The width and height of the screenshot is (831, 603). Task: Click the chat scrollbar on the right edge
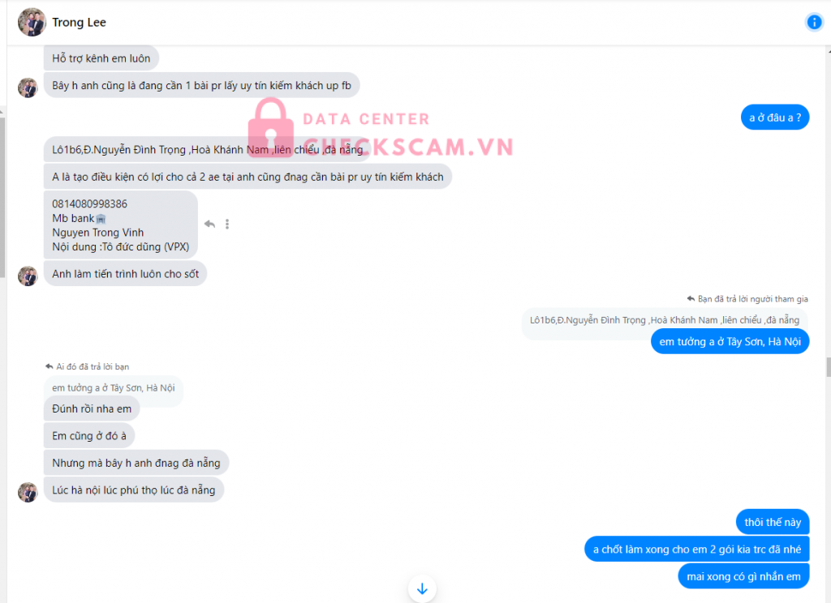pos(829,367)
